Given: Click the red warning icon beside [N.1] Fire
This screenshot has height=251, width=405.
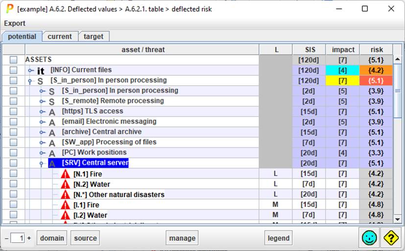Looking at the screenshot, I should tap(65, 174).
